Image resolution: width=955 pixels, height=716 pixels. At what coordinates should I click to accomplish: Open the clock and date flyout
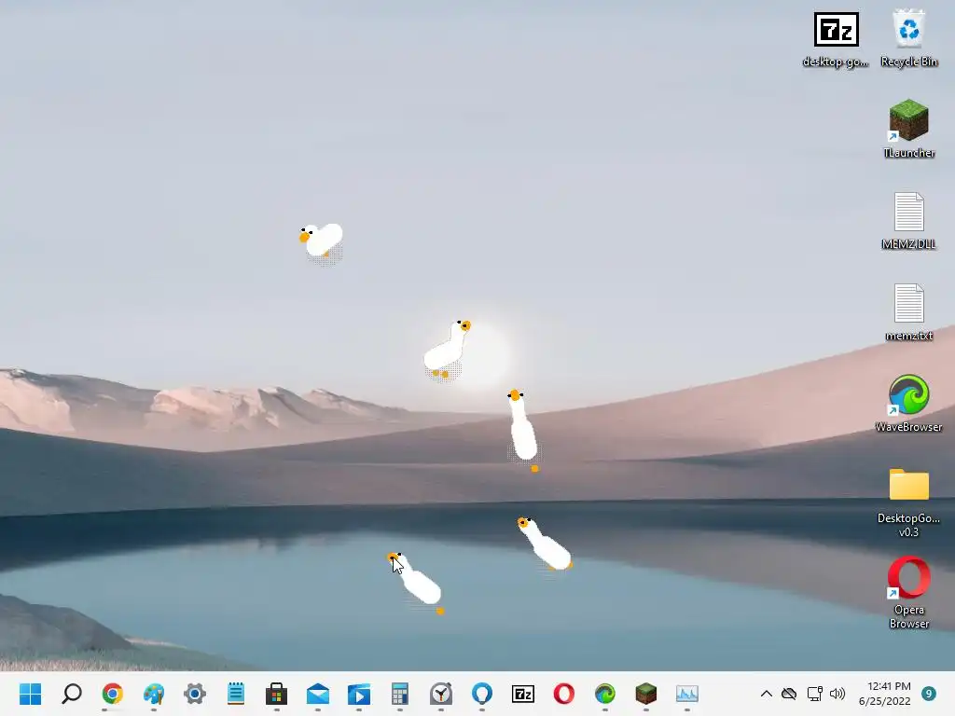tap(884, 694)
